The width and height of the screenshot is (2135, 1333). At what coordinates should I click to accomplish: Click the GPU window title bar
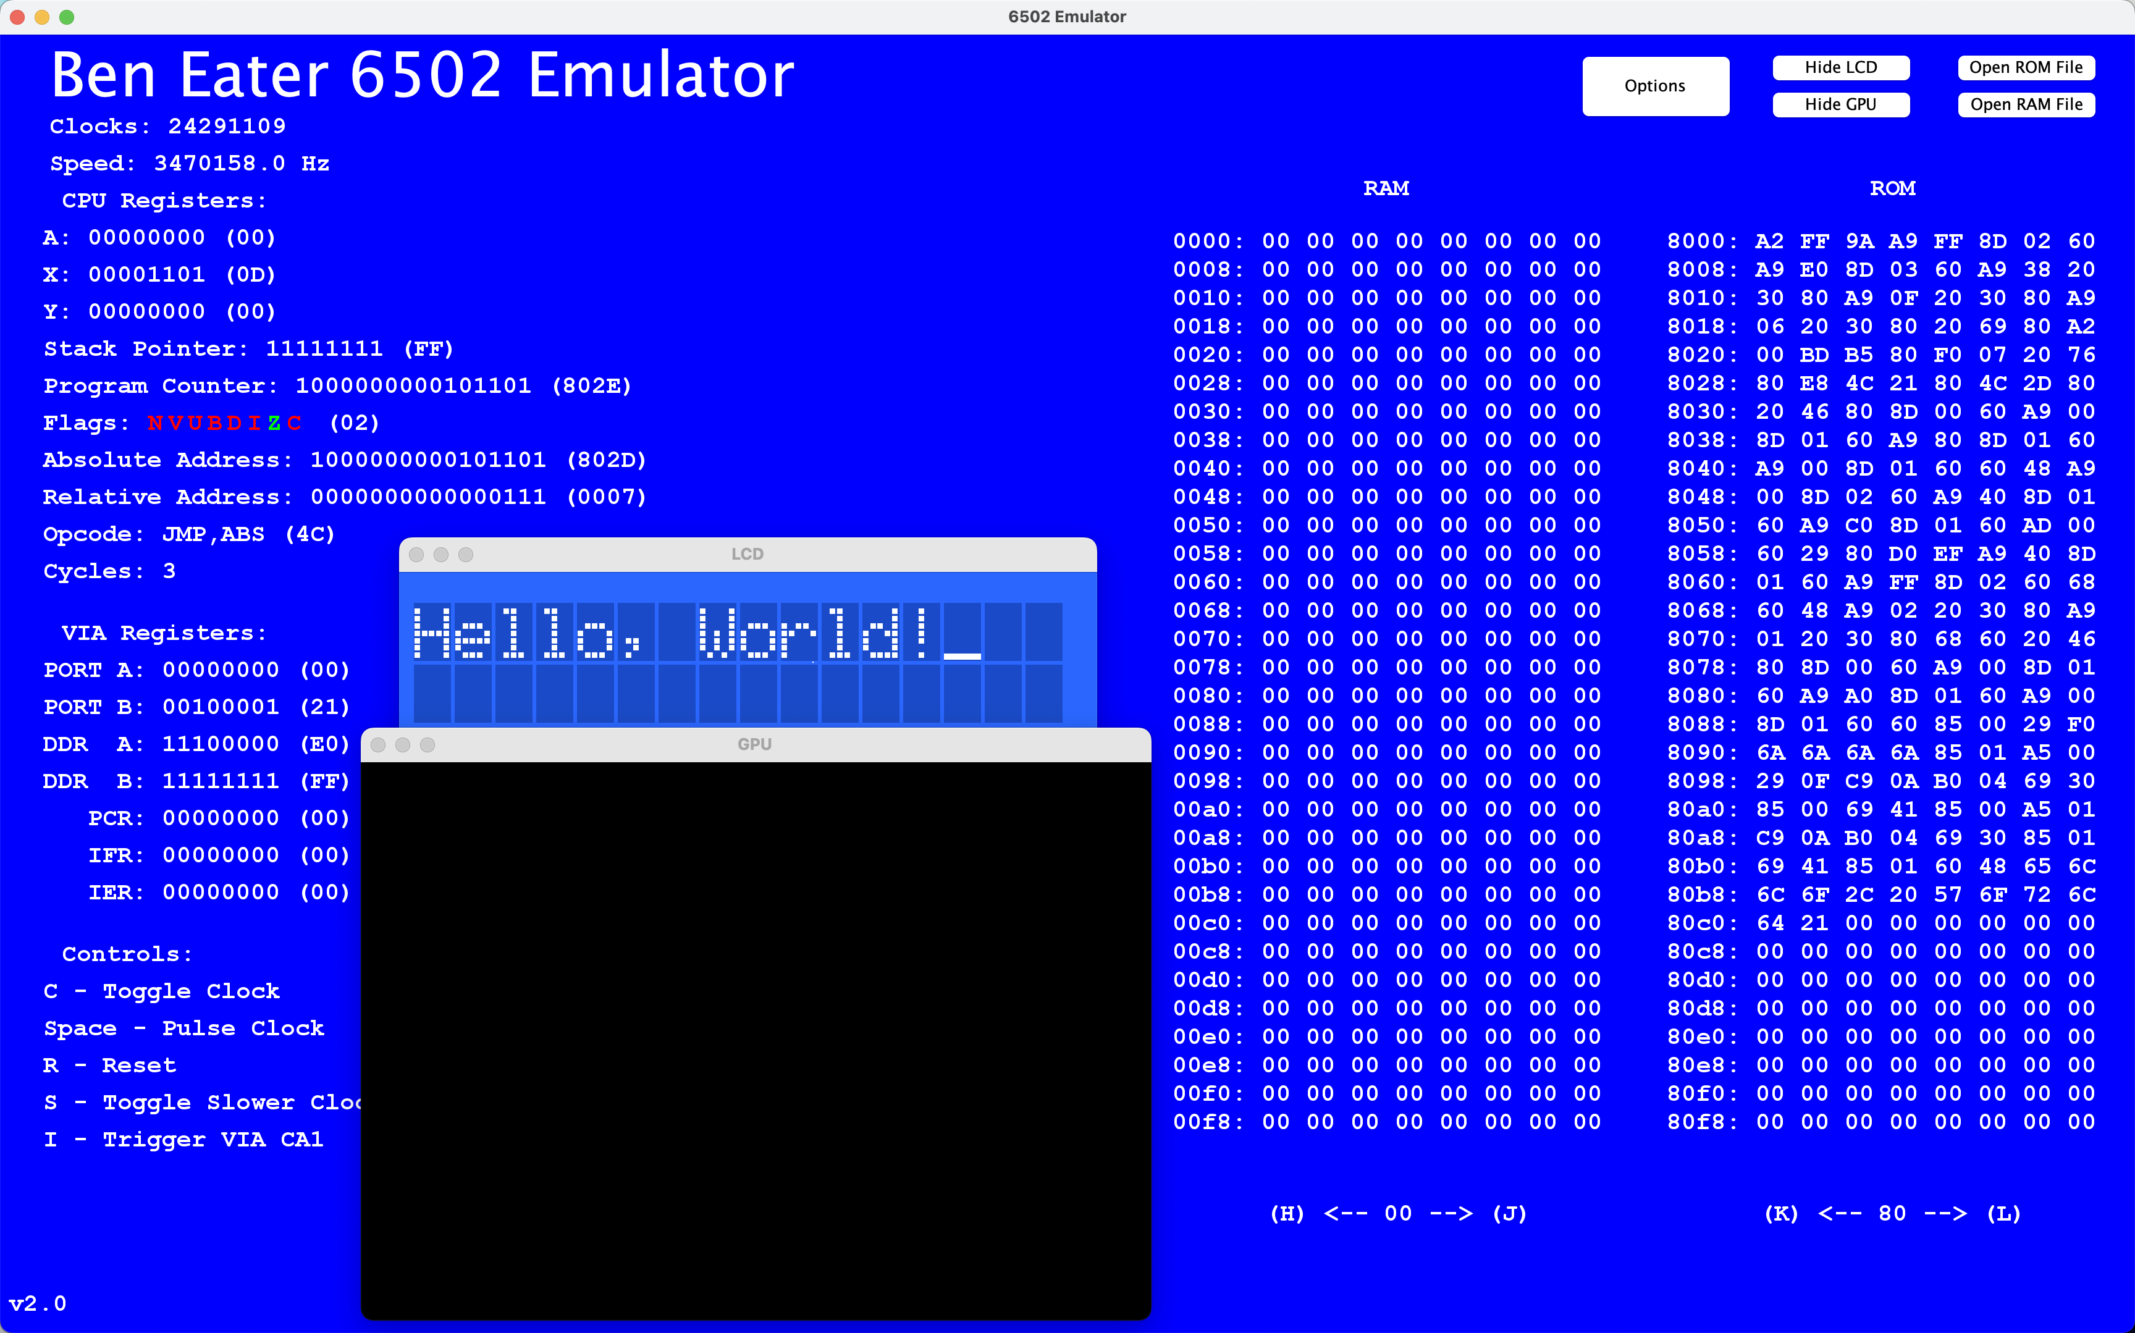click(x=756, y=745)
